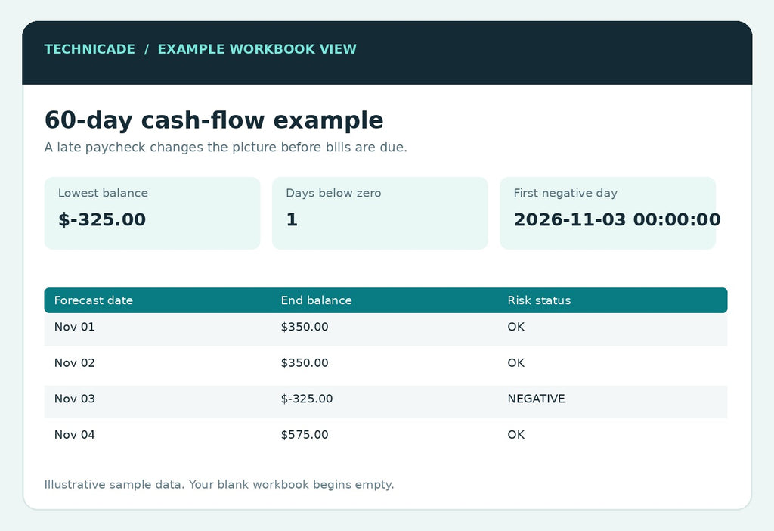Click the EXAMPLE WORKBOOK VIEW header text
Image resolution: width=774 pixels, height=531 pixels.
coord(257,49)
